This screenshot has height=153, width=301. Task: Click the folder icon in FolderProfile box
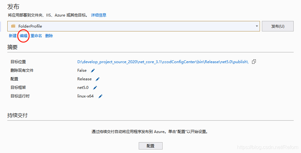click(13, 26)
